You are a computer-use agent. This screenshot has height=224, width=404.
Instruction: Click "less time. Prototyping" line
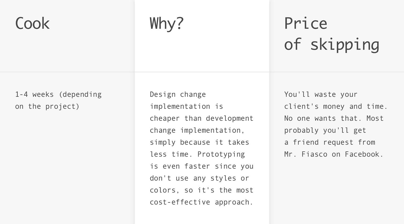pyautogui.click(x=197, y=154)
